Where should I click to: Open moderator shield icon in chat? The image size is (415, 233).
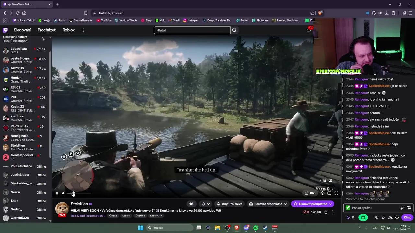(x=377, y=217)
